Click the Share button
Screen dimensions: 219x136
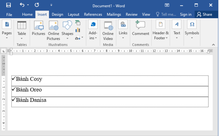coord(205,14)
